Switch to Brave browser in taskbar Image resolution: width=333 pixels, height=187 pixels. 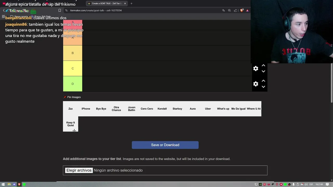19,184
